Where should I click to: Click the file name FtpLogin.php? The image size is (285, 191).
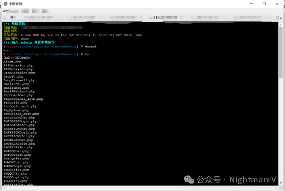pos(15,103)
